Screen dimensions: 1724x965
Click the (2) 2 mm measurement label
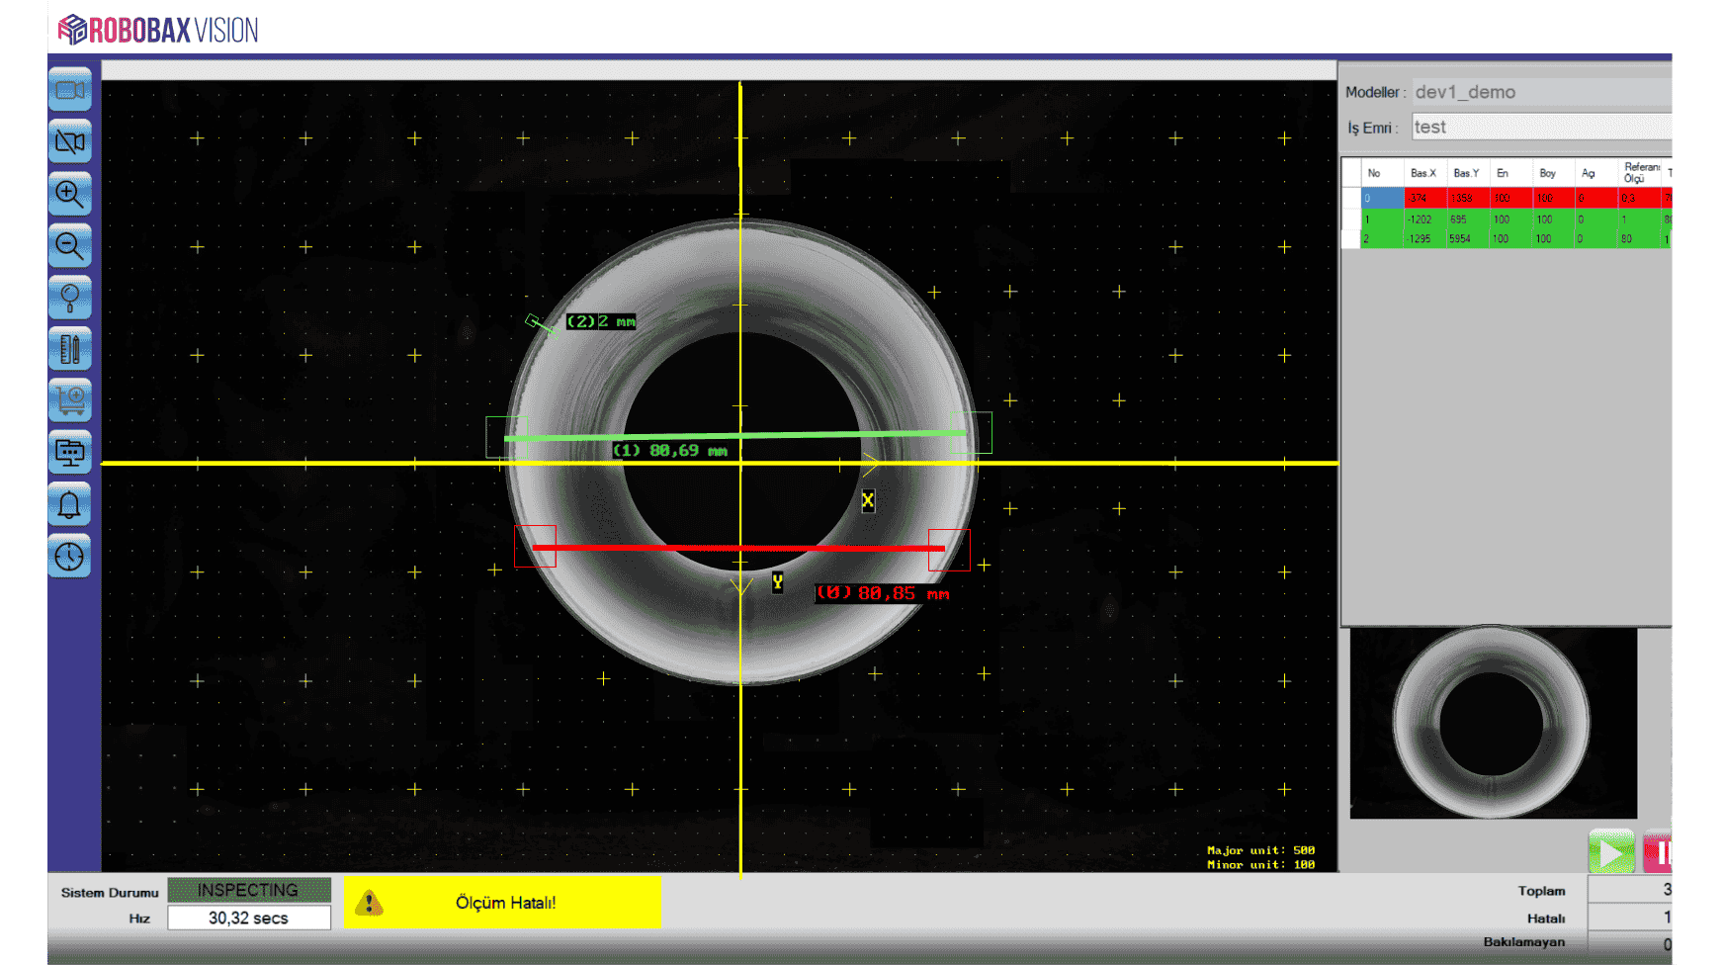601,321
